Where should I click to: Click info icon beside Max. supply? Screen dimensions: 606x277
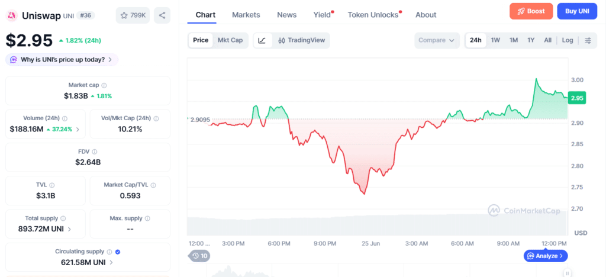[147, 218]
